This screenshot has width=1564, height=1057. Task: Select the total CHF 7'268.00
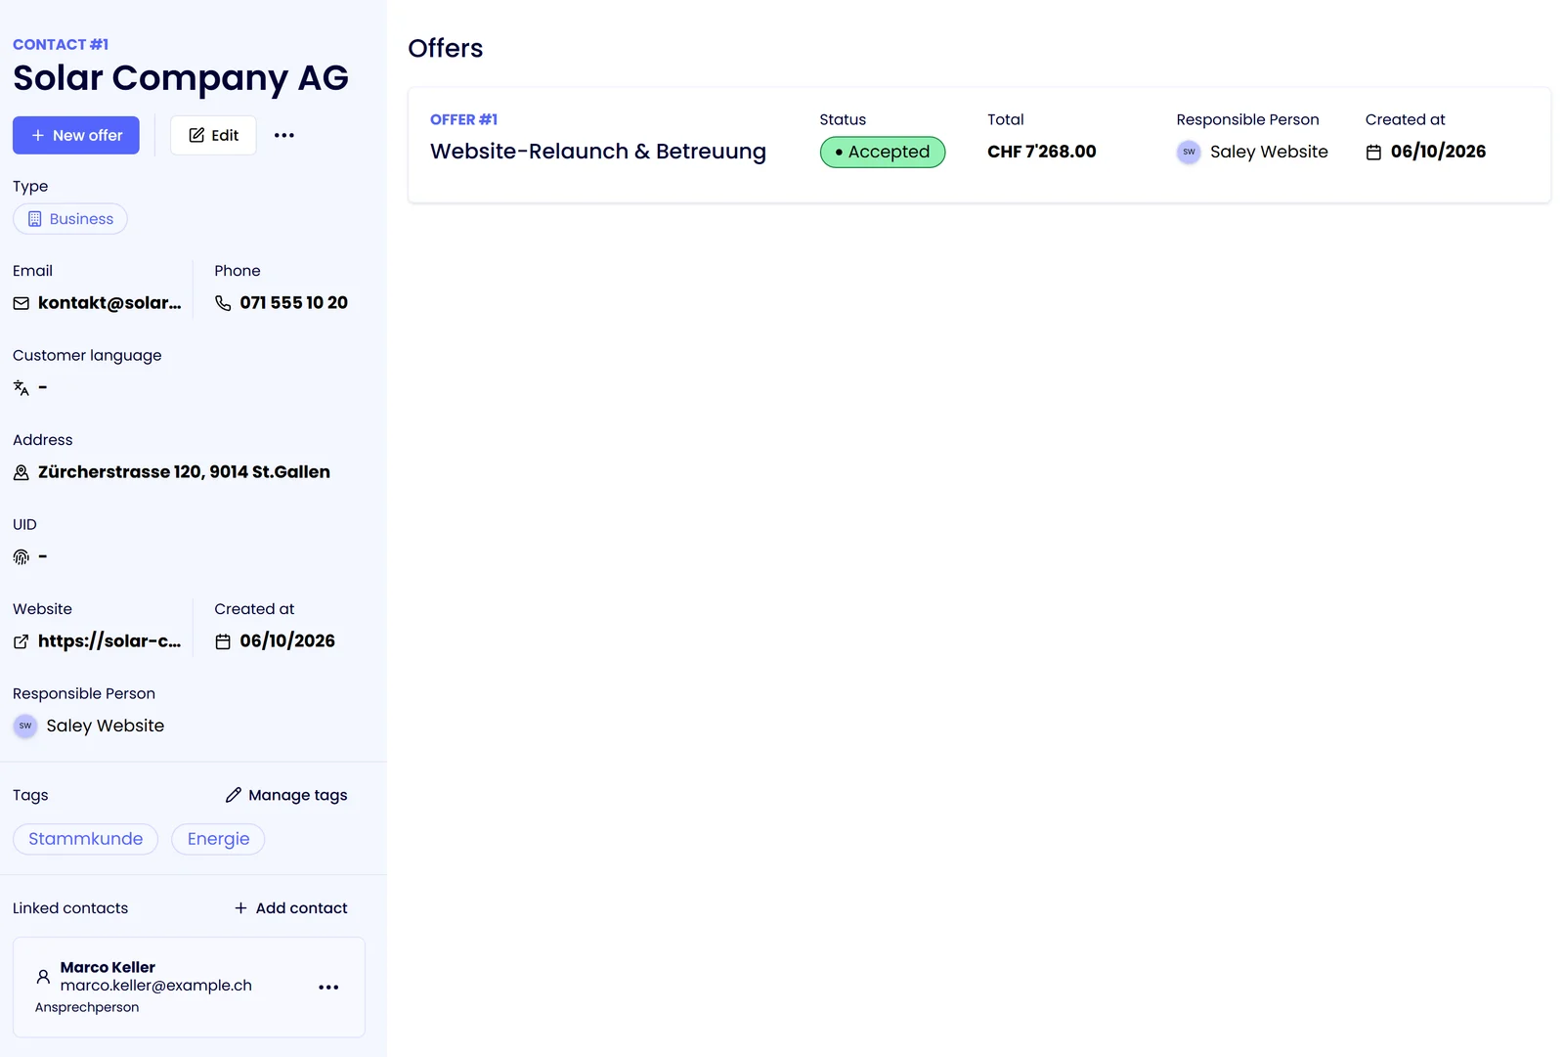point(1042,152)
